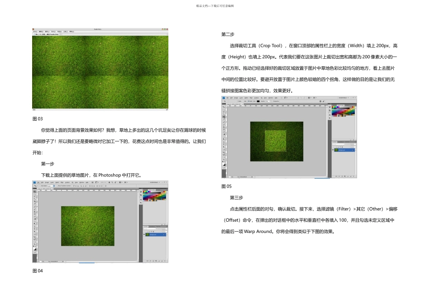This screenshot has height=304, width=430.
Task: Click the highlighted Crop tool in figure 05 toolbox
Action: 224,117
